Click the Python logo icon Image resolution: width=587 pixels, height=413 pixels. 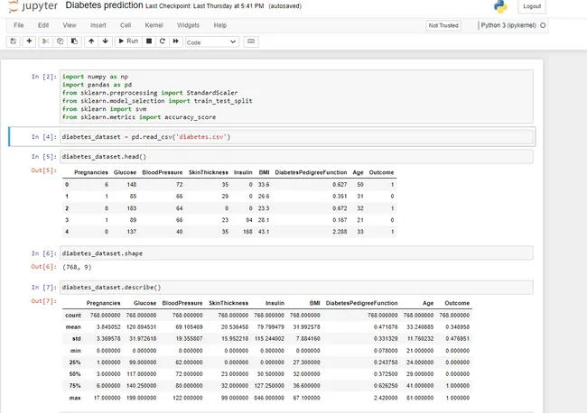point(500,6)
